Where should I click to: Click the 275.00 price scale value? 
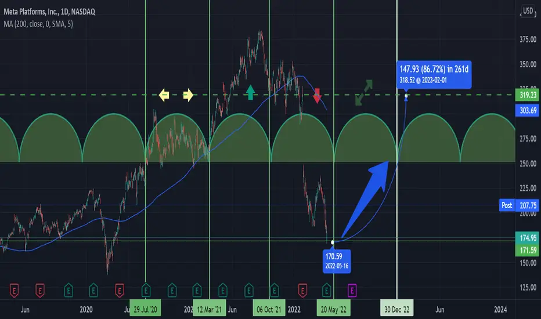tap(528, 139)
